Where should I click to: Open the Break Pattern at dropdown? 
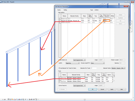(79, 60)
